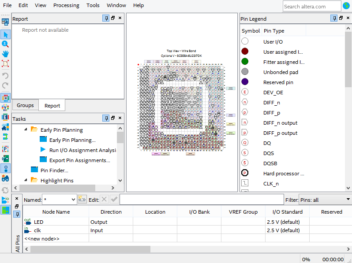Viewport: 352px width, 263px height.
Task: Open Pin Finder from Tasks list
Action: [x=54, y=170]
